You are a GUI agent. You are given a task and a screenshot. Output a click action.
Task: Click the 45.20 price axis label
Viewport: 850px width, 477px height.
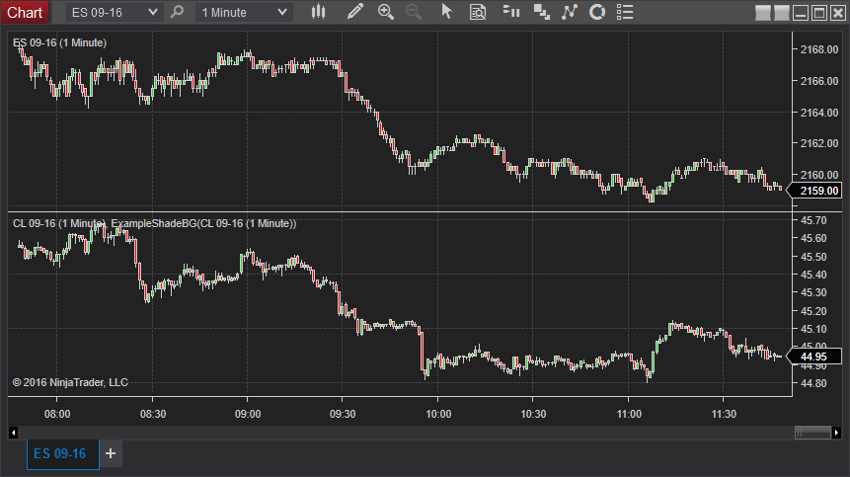coord(813,311)
